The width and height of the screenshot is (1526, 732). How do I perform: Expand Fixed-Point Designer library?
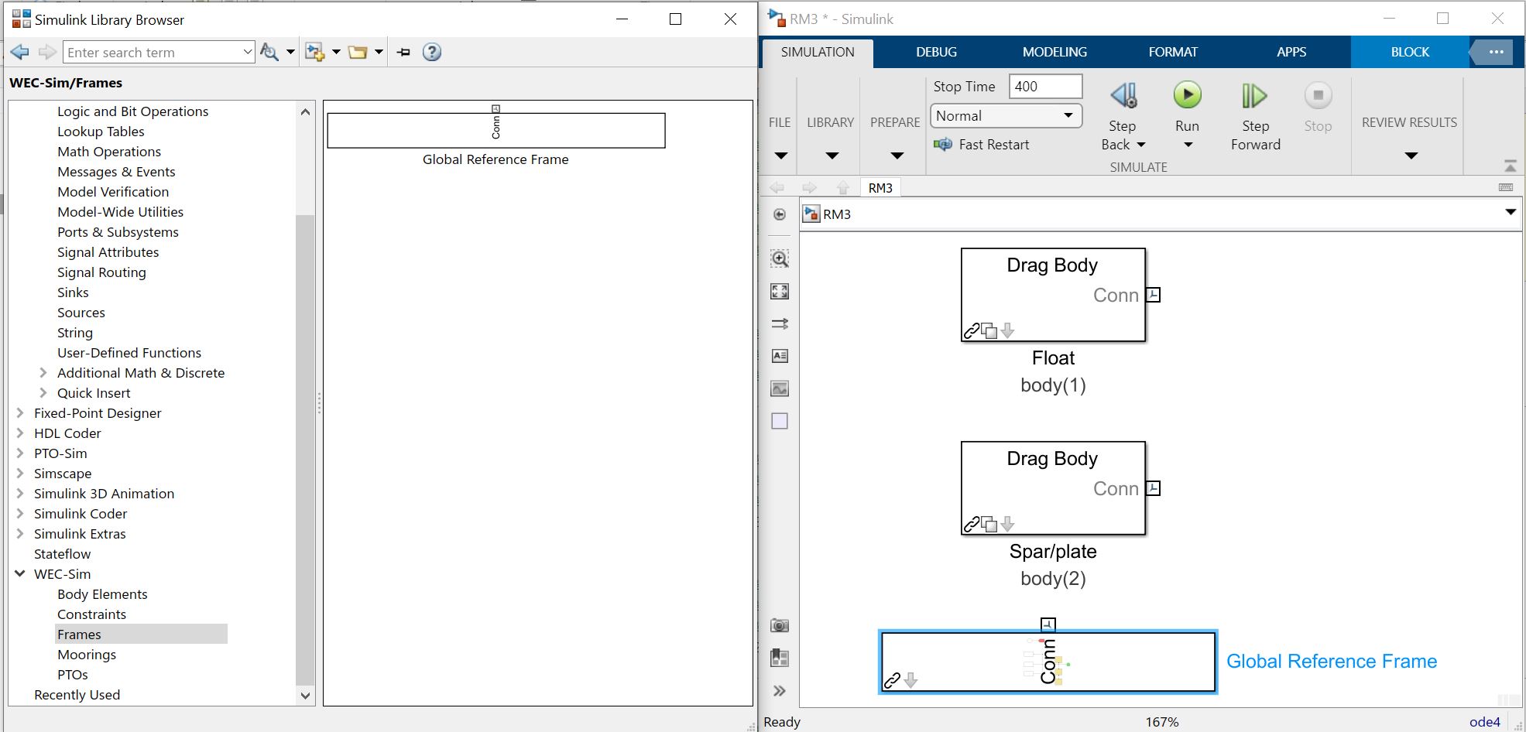(20, 413)
